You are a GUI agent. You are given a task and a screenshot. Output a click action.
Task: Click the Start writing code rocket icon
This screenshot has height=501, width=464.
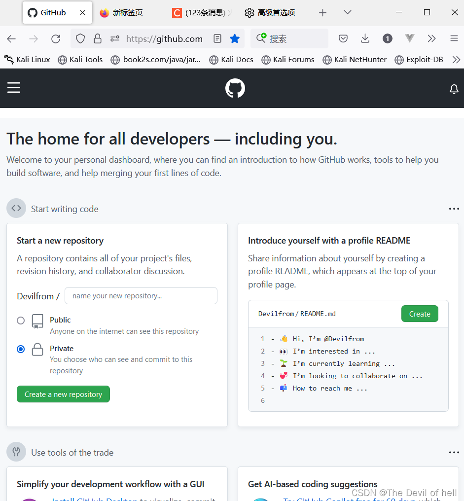click(16, 208)
